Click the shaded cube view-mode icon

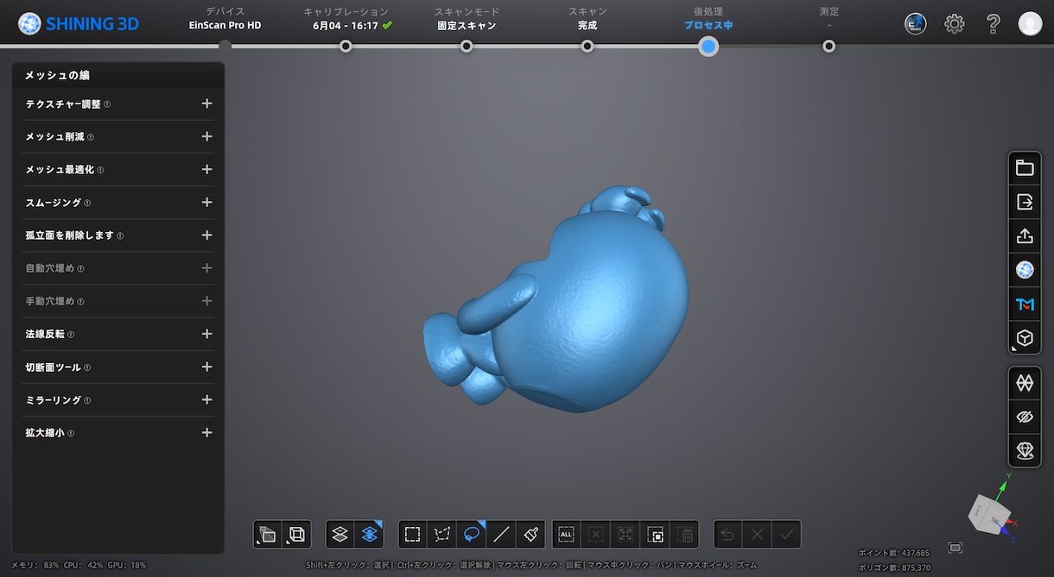click(x=268, y=535)
